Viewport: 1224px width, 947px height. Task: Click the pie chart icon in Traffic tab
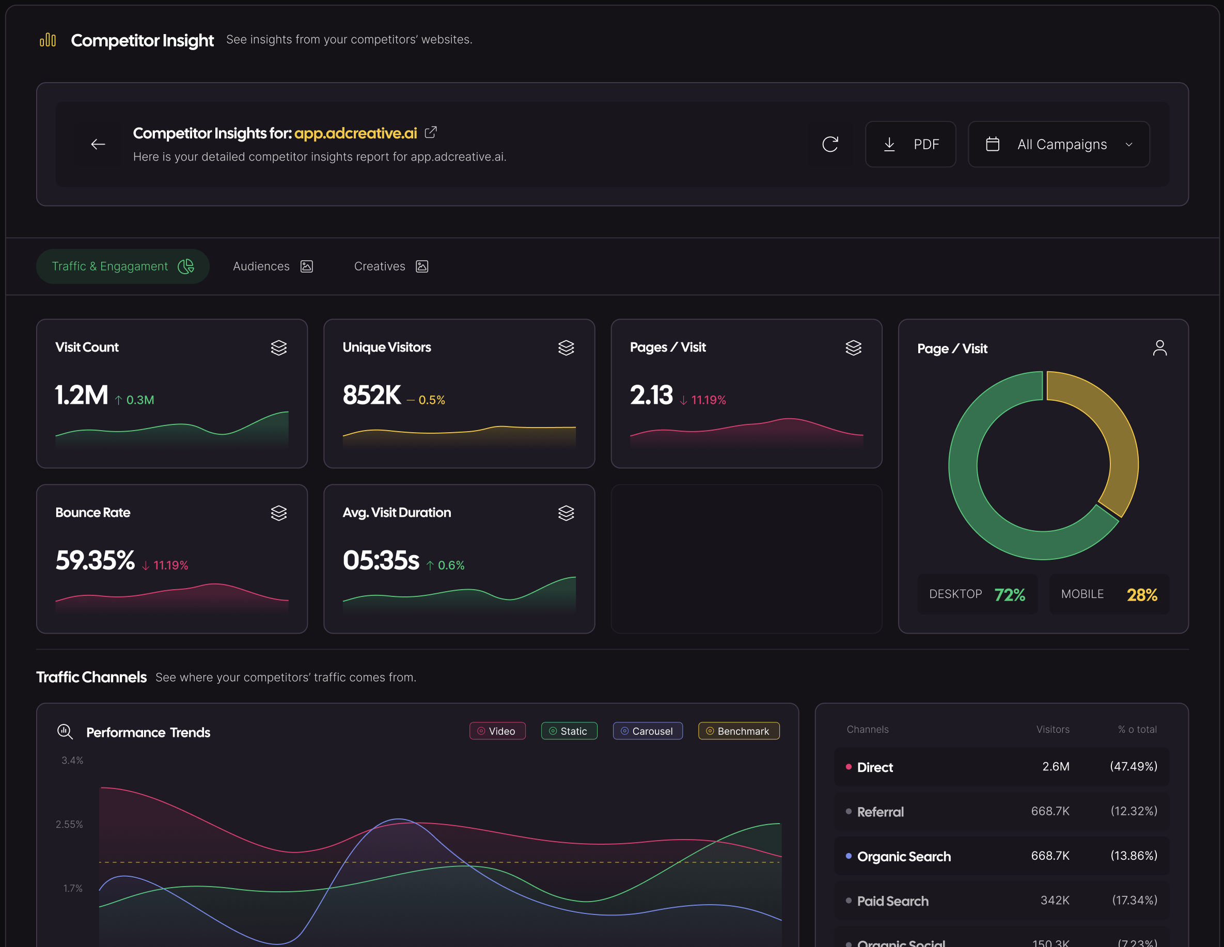tap(185, 266)
